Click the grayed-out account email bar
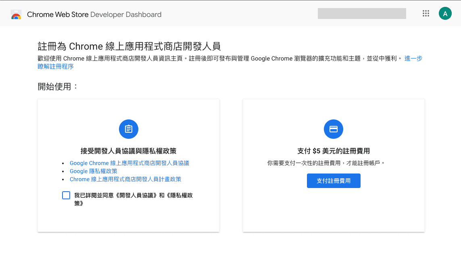The height and width of the screenshot is (255, 461). (361, 13)
